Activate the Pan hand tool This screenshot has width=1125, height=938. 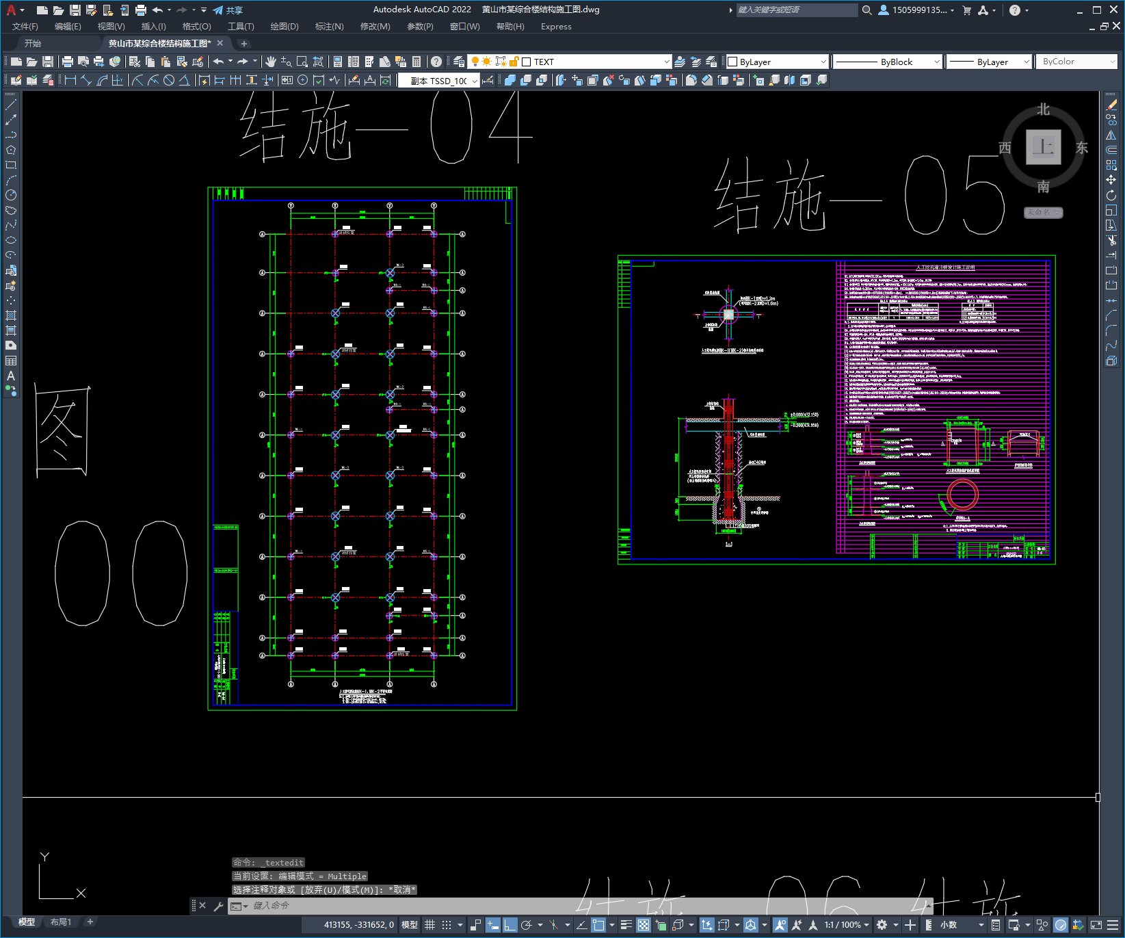271,62
